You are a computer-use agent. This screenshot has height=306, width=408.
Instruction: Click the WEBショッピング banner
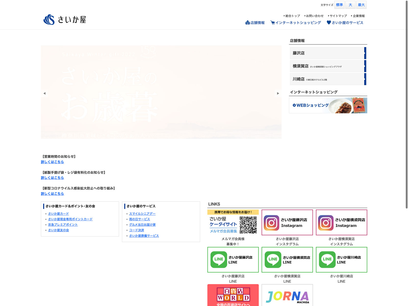tap(328, 105)
